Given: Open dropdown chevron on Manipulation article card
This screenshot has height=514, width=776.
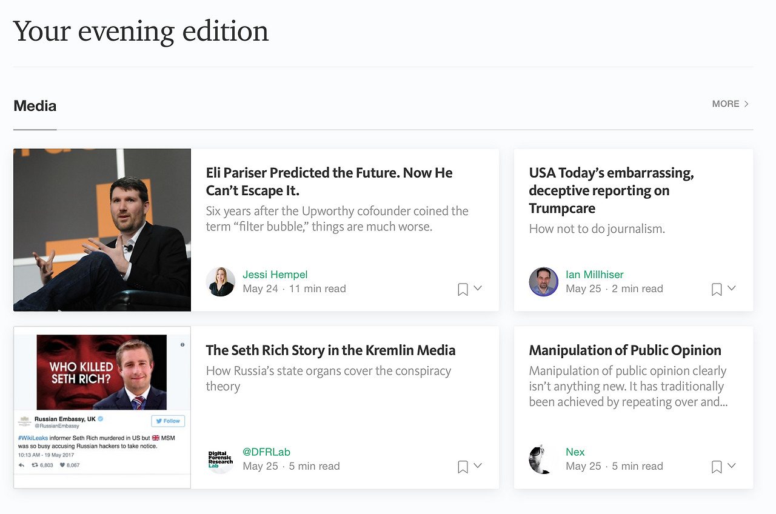Looking at the screenshot, I should (732, 466).
